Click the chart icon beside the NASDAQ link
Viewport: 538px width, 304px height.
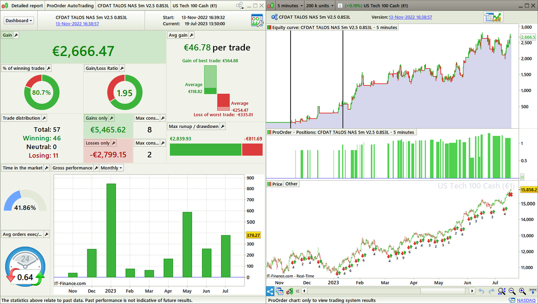512,300
